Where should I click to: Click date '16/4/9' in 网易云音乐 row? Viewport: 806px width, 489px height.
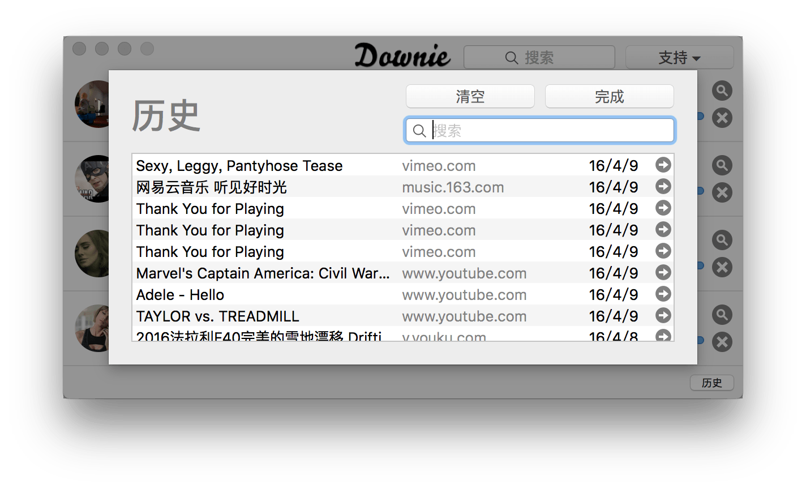point(614,187)
